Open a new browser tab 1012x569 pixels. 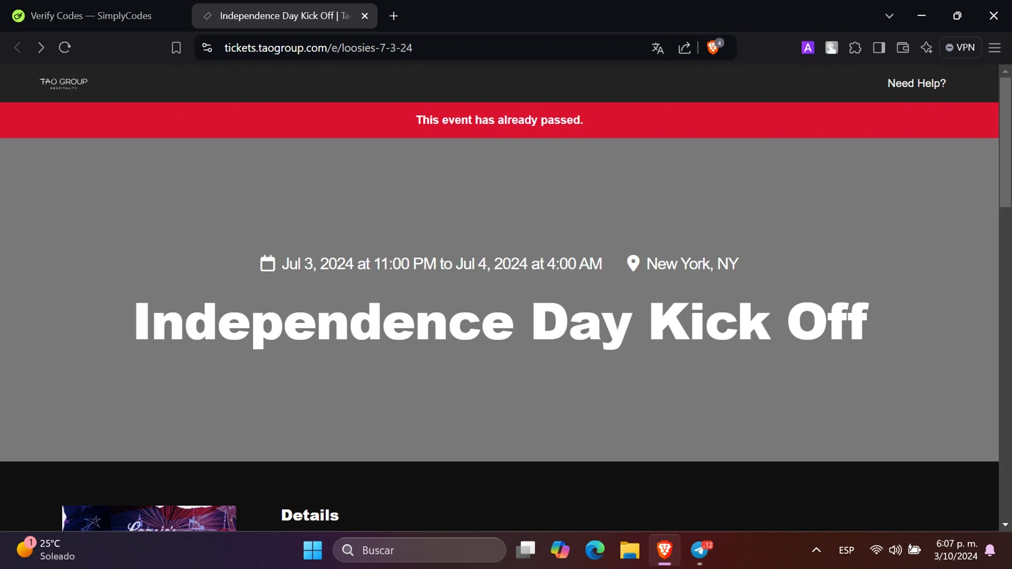tap(394, 16)
